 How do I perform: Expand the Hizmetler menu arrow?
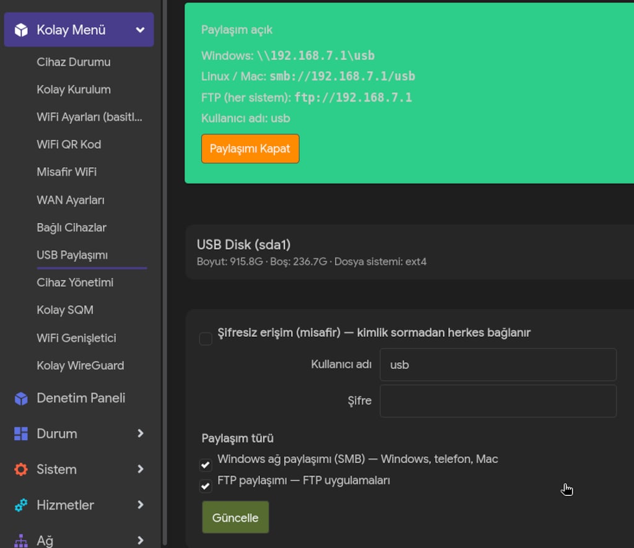141,505
